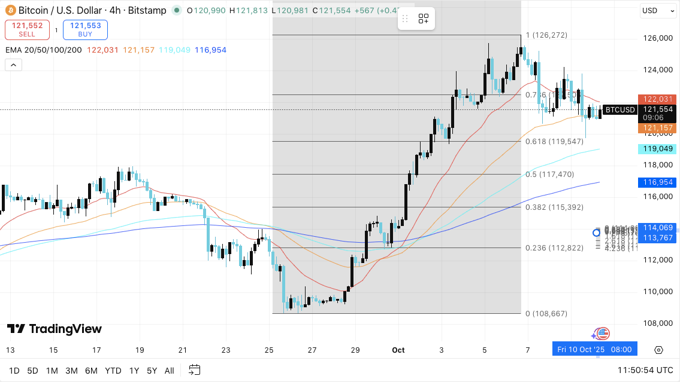Open the layout grid icon in floating toolbar
The width and height of the screenshot is (680, 382).
point(424,19)
